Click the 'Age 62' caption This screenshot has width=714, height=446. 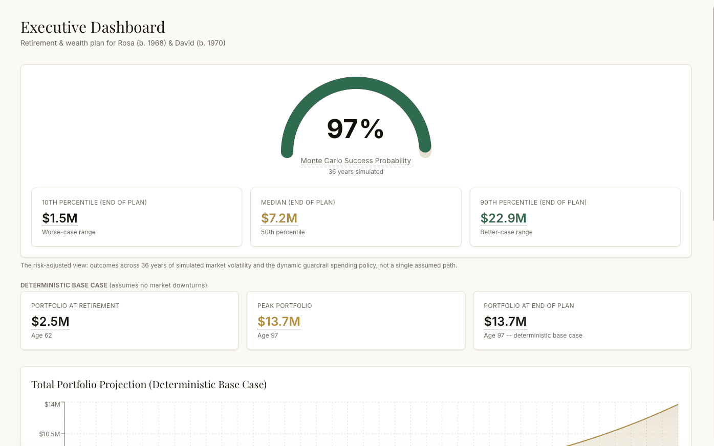pos(41,336)
